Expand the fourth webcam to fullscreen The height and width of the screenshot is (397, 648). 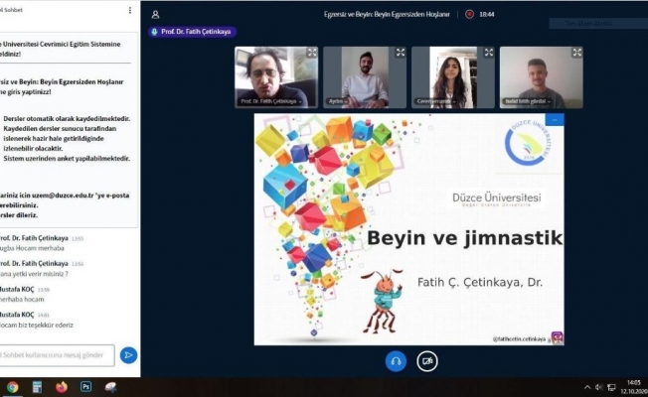(576, 53)
